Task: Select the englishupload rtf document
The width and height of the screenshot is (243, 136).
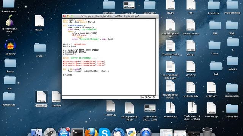Action: [x=170, y=25]
